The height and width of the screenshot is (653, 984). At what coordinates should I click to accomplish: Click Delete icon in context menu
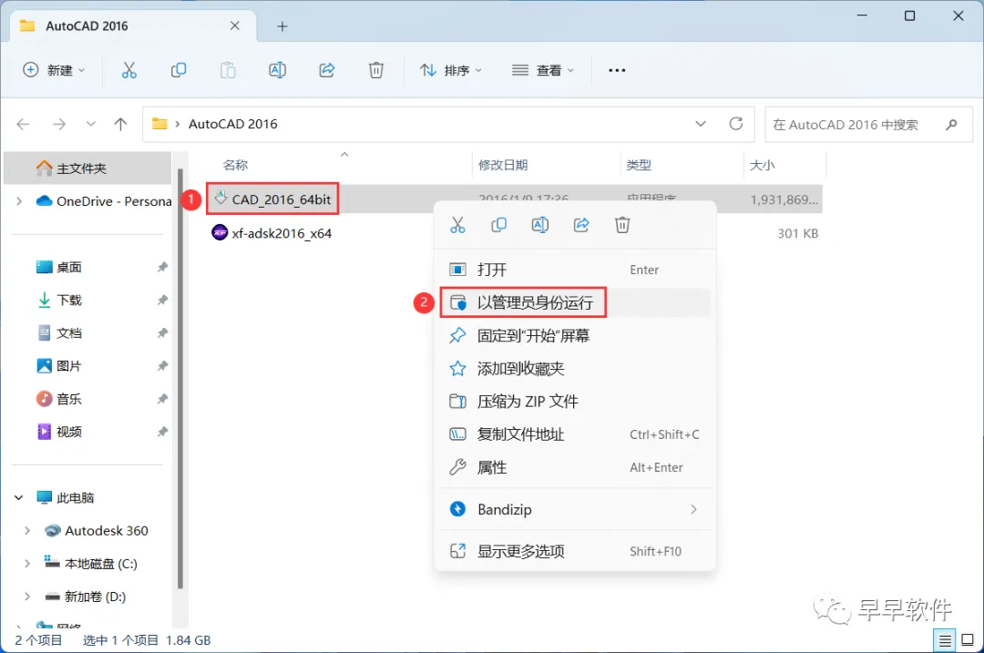tap(622, 225)
